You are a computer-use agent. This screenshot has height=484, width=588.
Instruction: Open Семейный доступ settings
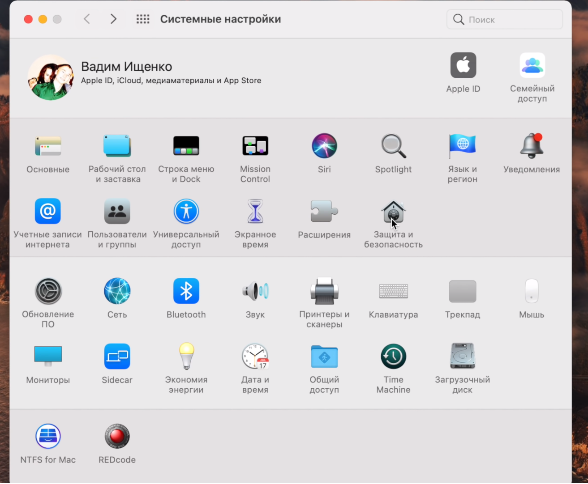tap(532, 65)
